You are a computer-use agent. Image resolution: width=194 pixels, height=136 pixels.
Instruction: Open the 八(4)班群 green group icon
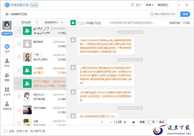pos(27,70)
